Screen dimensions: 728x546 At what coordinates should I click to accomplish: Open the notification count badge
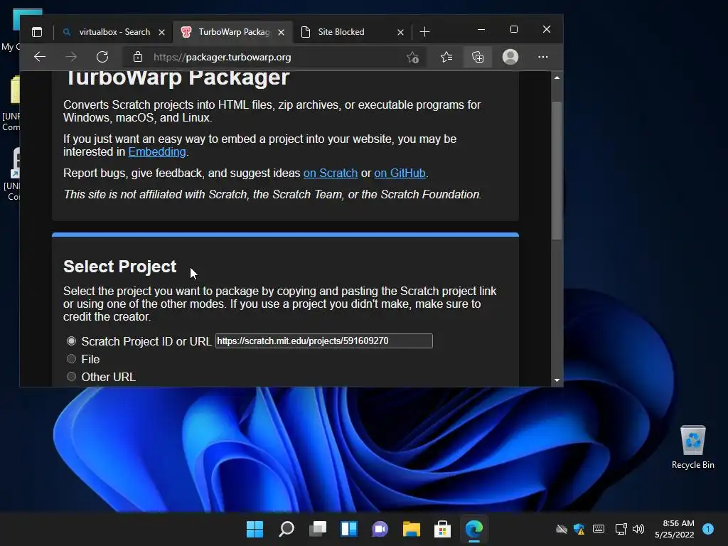[x=708, y=529]
